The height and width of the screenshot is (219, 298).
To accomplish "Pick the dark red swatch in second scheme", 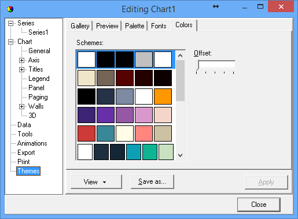I will (x=124, y=78).
